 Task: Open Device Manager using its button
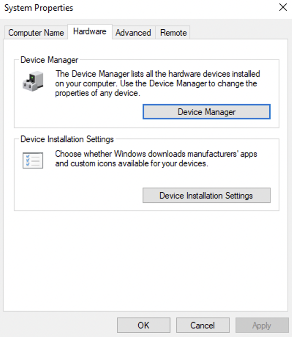pos(206,112)
